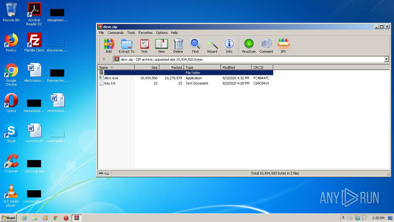Click the Start button
The height and width of the screenshot is (222, 394).
pos(9,218)
